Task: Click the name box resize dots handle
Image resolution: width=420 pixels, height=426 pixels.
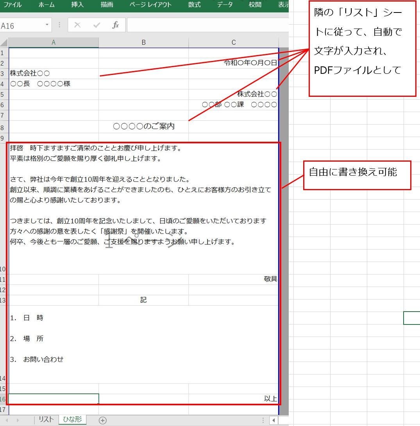Action: (x=59, y=25)
